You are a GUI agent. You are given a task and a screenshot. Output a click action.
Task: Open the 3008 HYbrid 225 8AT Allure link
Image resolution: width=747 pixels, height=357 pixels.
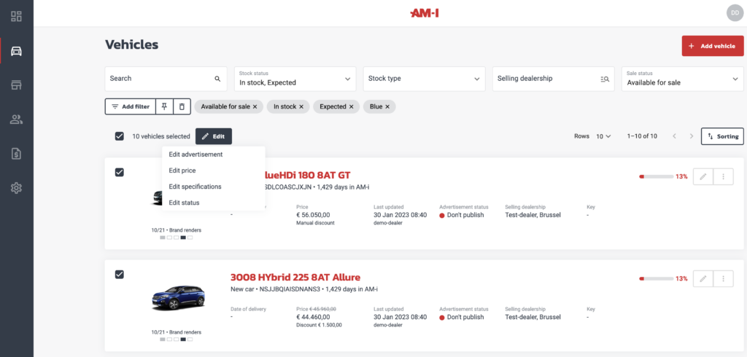295,278
